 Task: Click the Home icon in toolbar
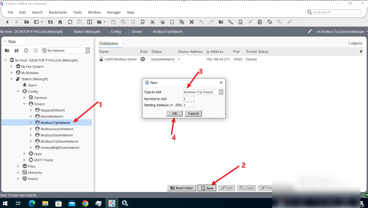pos(60,22)
